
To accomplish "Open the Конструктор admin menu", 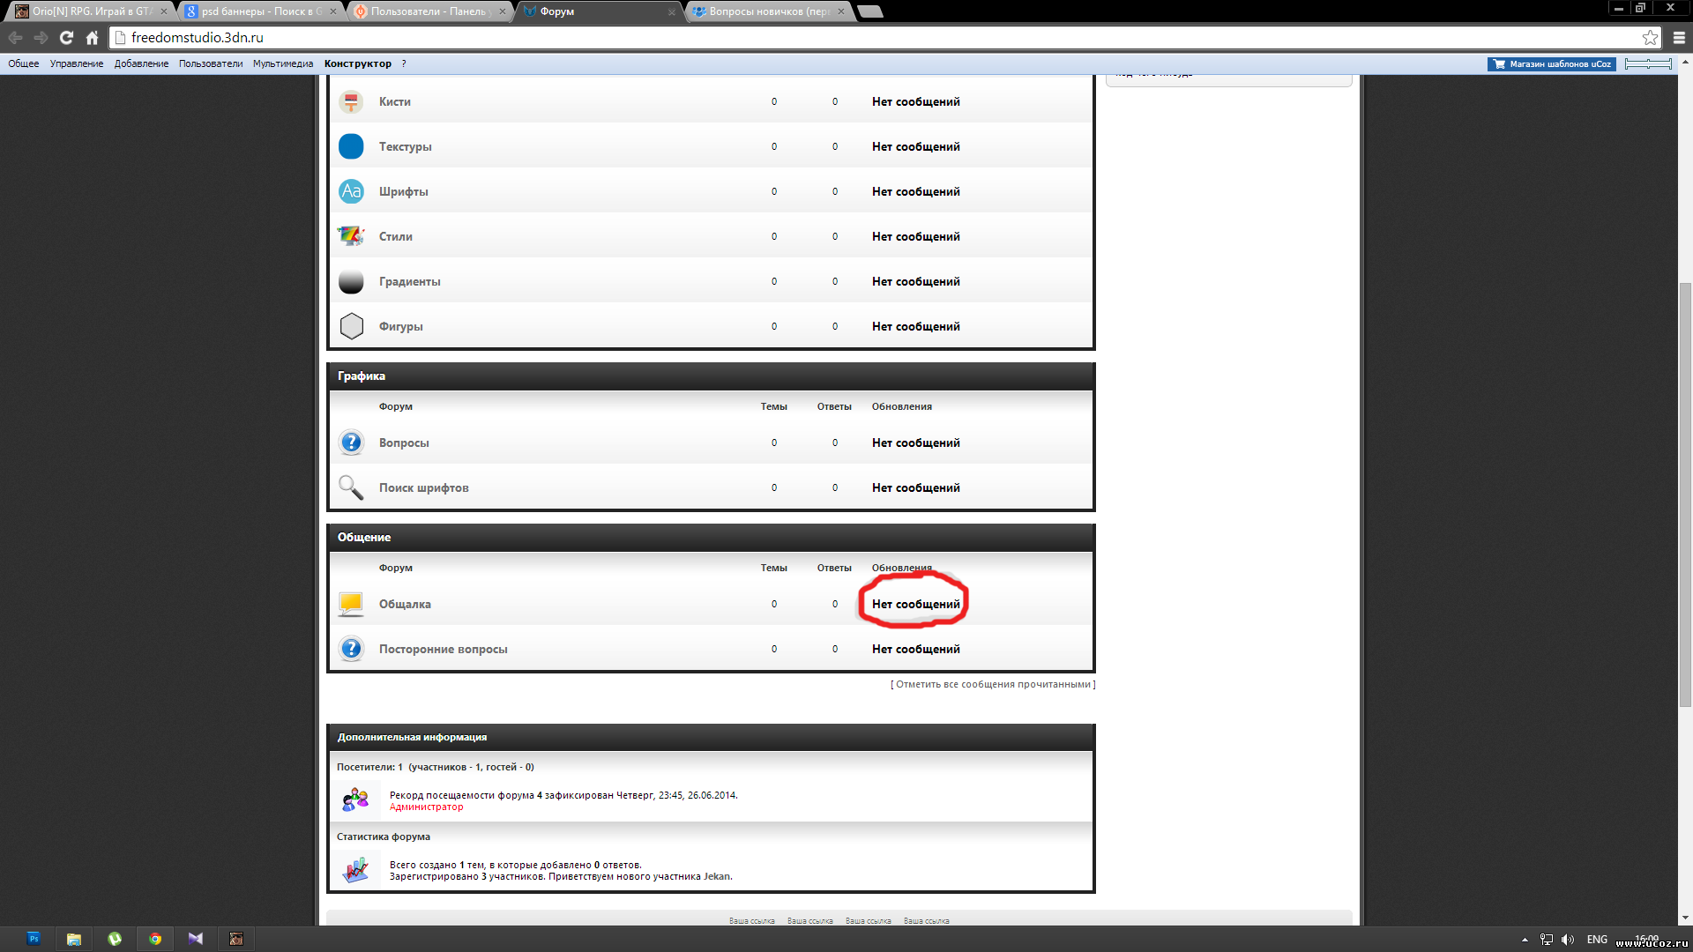I will click(x=357, y=63).
